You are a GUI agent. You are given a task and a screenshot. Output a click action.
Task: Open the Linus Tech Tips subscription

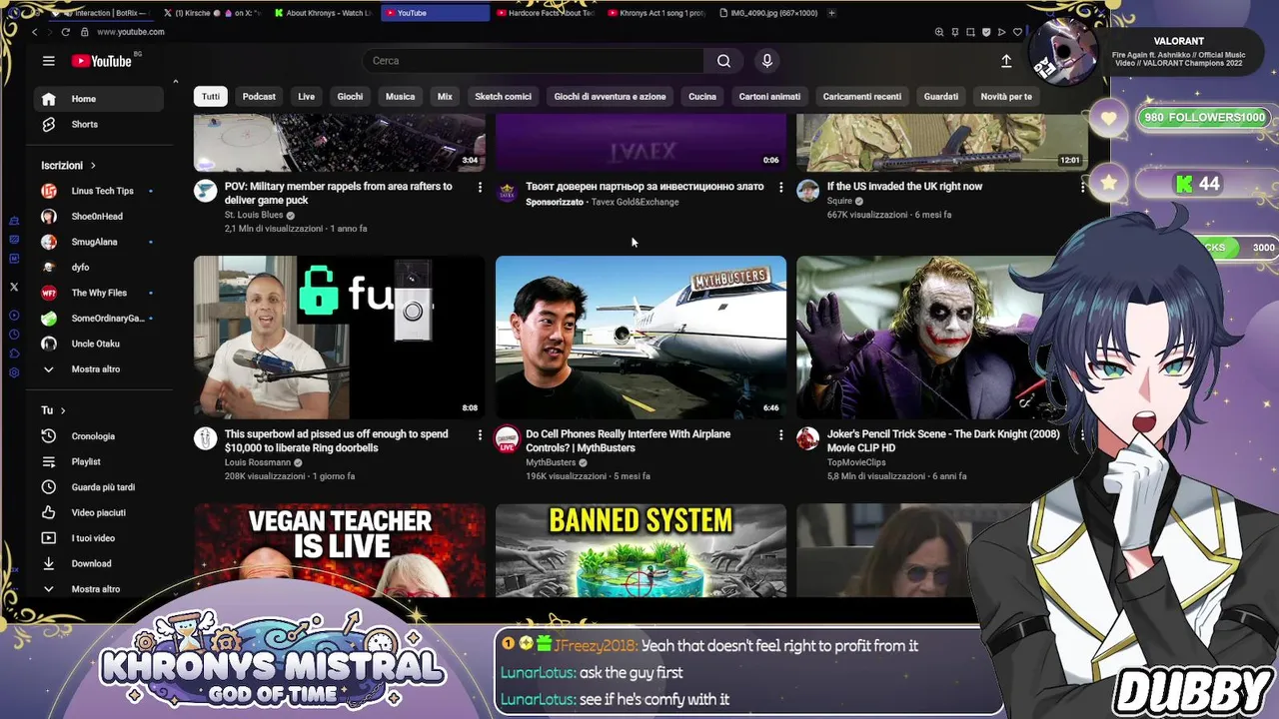pyautogui.click(x=98, y=191)
